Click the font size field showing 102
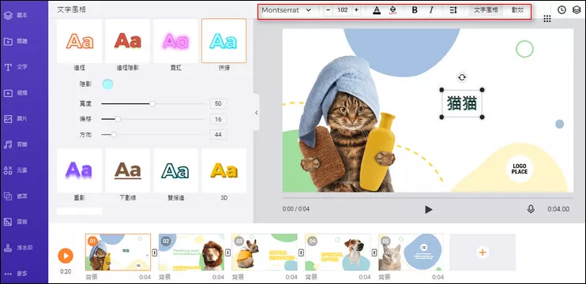The height and width of the screenshot is (284, 586). click(342, 10)
